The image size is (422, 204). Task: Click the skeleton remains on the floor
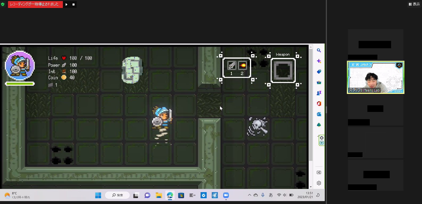pos(257,127)
